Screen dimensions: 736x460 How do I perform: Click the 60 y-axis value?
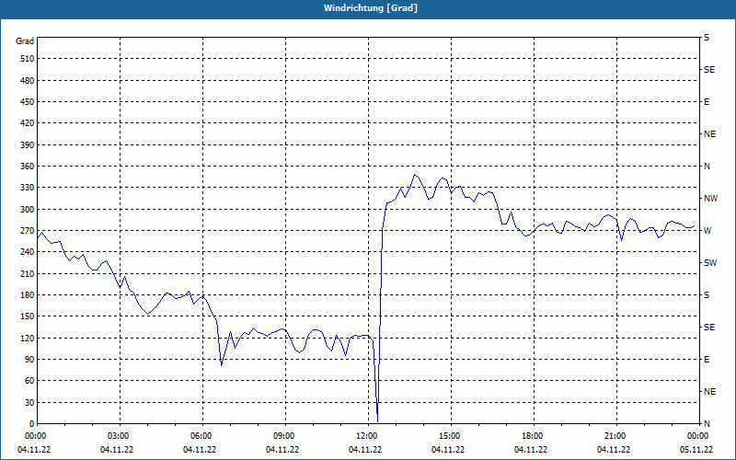pos(29,381)
